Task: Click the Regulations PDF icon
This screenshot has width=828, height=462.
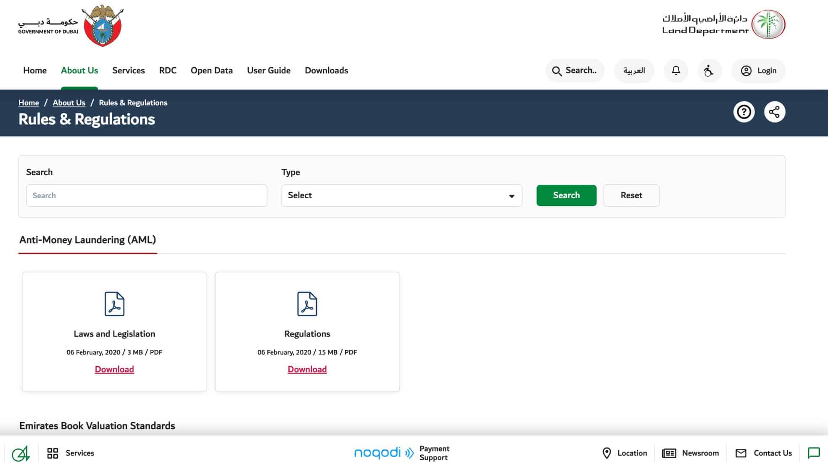Action: (307, 304)
